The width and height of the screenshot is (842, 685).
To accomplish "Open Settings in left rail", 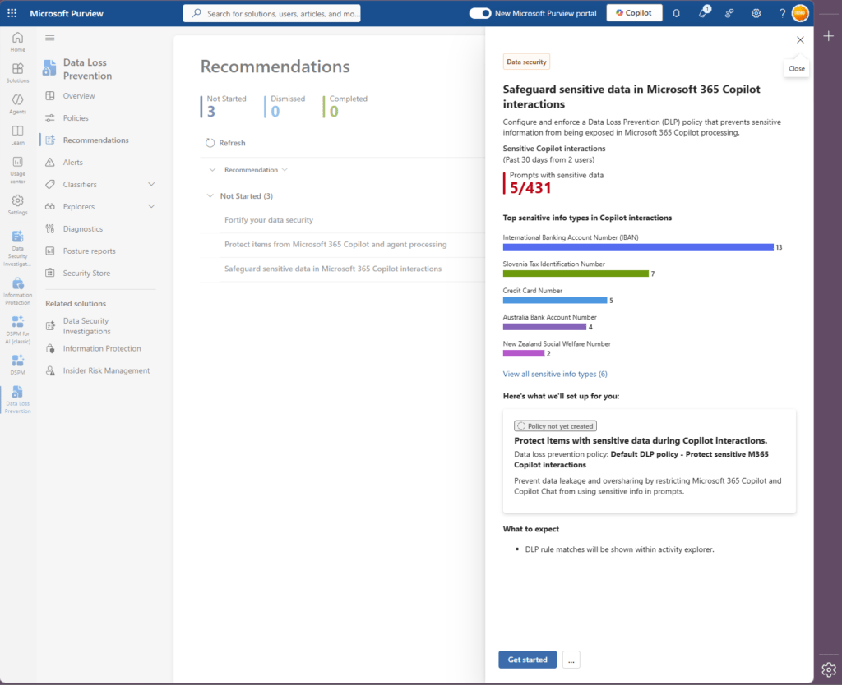I will tap(18, 205).
